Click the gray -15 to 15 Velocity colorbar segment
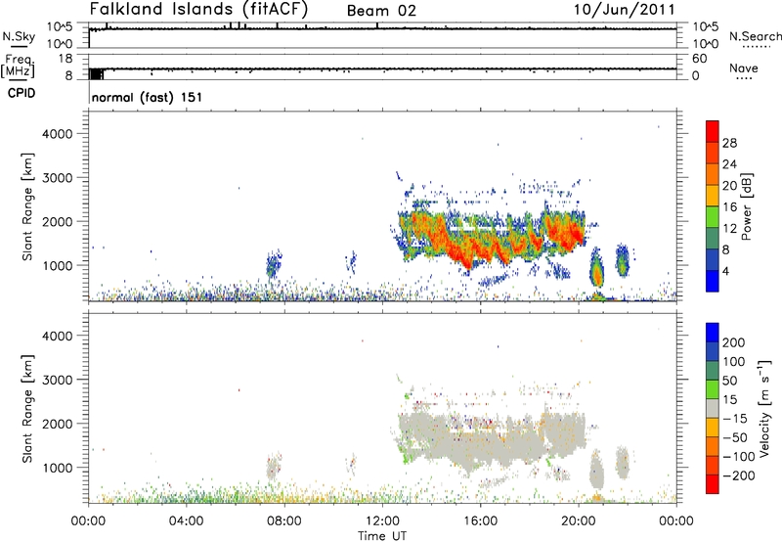This screenshot has height=542, width=782. point(713,409)
